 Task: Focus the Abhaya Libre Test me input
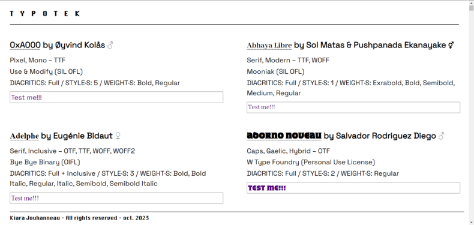click(x=353, y=107)
